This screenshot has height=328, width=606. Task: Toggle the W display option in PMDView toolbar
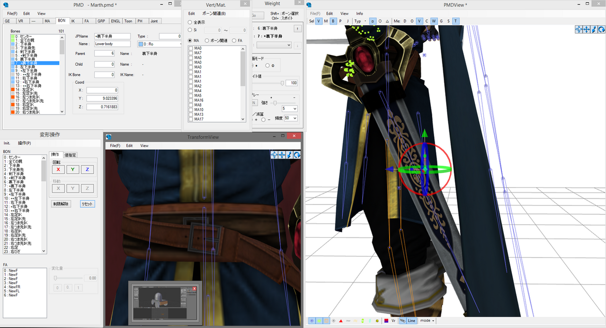click(x=434, y=21)
